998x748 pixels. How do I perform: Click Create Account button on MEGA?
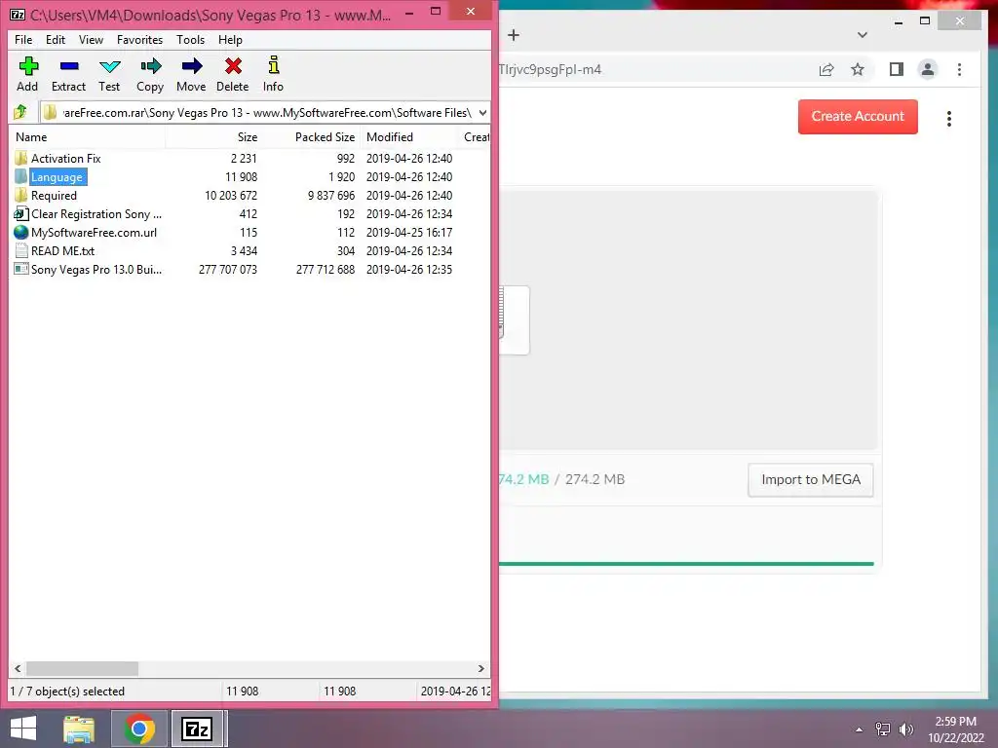pos(858,117)
